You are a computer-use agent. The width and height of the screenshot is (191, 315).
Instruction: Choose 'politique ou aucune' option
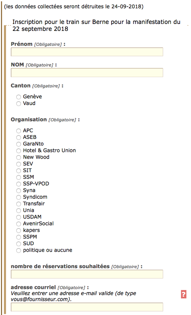point(18,250)
